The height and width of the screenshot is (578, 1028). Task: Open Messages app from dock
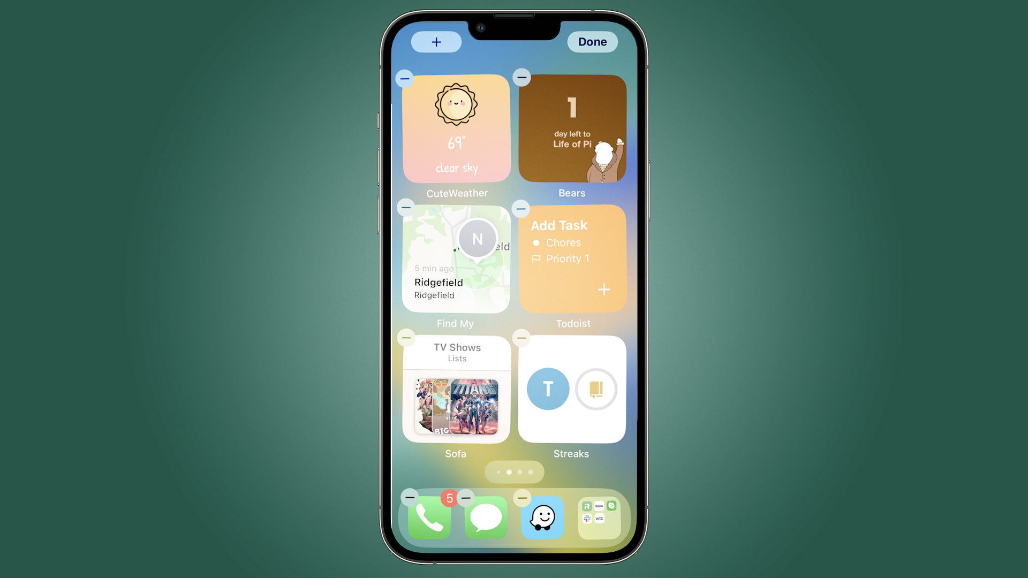[x=486, y=516]
